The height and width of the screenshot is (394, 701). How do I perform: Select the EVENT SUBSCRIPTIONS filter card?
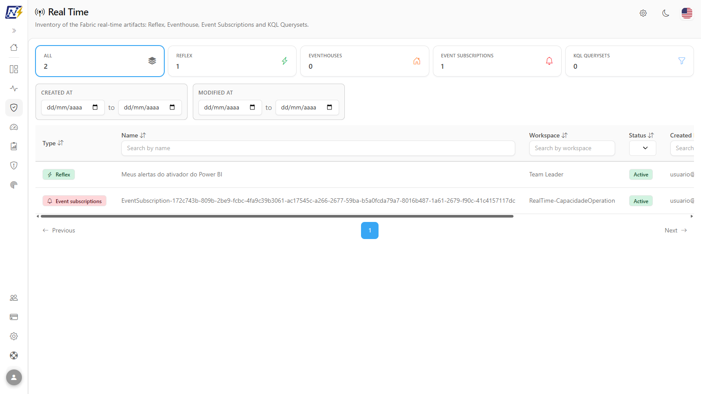coord(497,61)
